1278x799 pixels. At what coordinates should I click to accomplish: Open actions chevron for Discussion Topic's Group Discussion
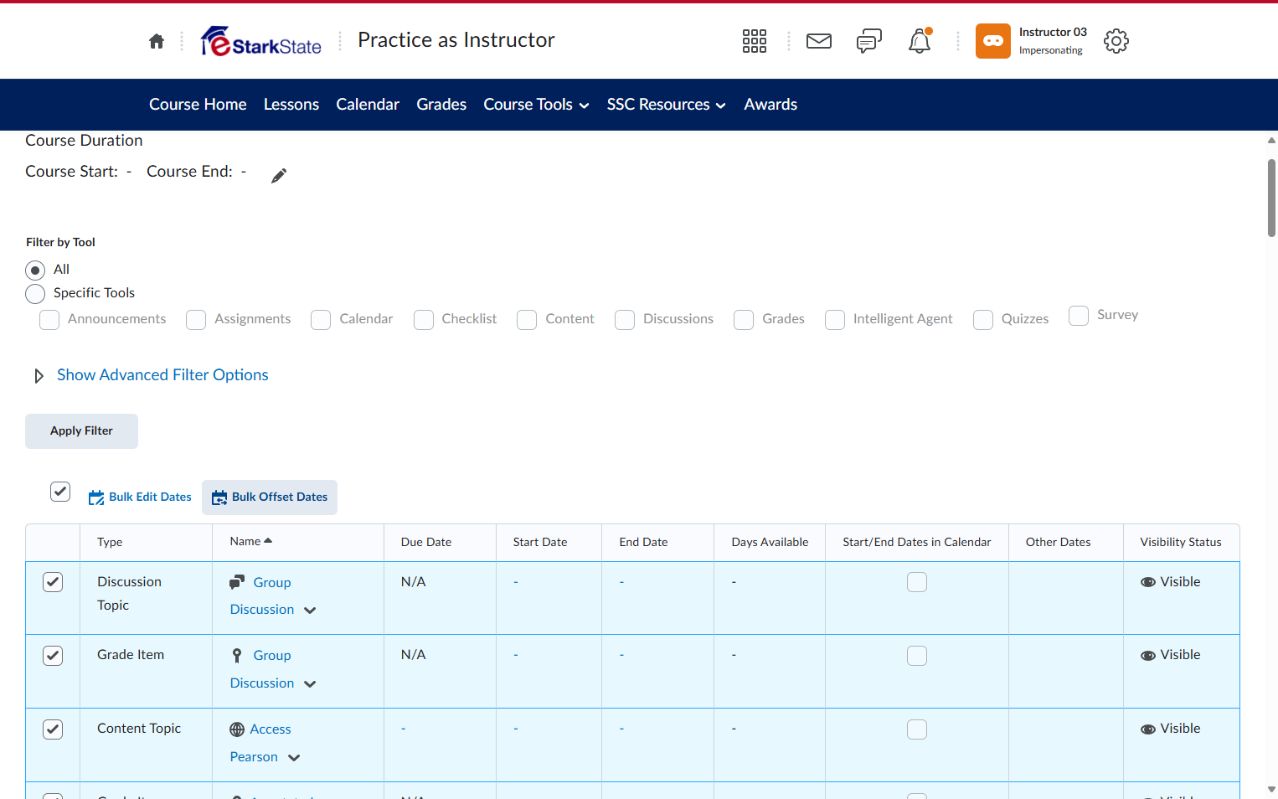click(x=310, y=611)
